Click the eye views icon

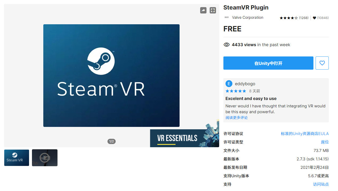pos(227,45)
